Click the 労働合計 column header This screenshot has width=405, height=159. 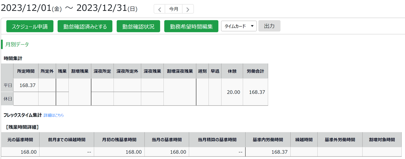pyautogui.click(x=255, y=71)
